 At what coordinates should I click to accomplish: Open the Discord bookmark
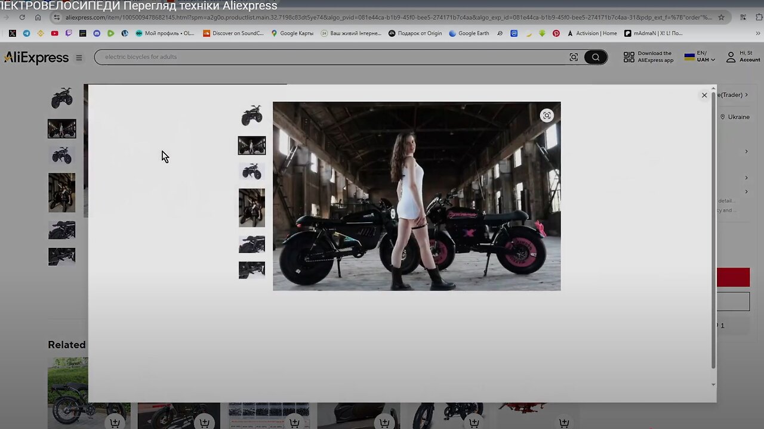(97, 33)
